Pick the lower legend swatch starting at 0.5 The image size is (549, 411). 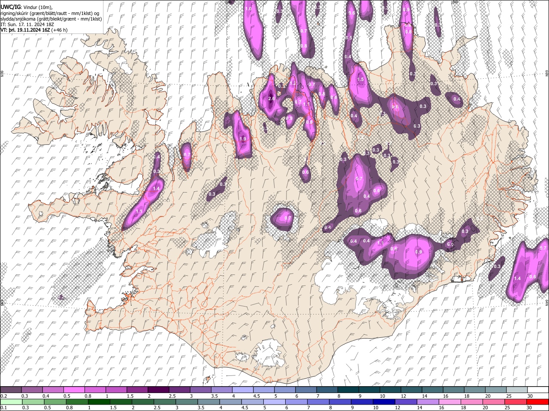55,402
